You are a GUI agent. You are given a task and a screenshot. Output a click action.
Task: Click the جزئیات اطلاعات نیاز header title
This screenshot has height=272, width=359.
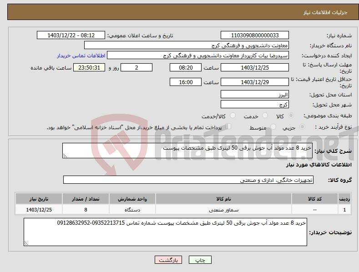point(325,12)
